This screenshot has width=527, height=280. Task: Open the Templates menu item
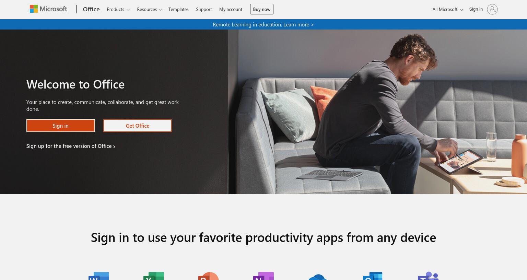click(x=178, y=9)
